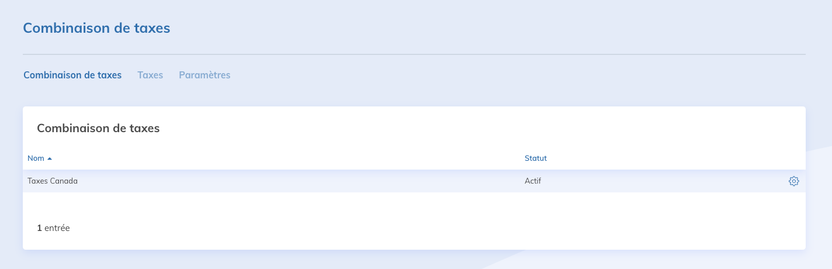Click empty row space between Actif and gear
832x269 pixels.
click(660, 181)
